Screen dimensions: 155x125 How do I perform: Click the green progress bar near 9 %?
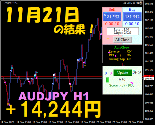coord(107,80)
